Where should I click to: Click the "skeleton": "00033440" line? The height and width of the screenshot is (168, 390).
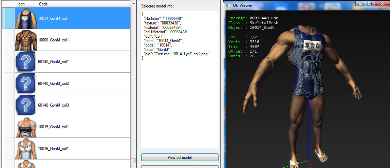click(x=164, y=18)
